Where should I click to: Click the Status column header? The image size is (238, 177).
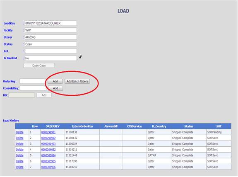click(x=189, y=126)
